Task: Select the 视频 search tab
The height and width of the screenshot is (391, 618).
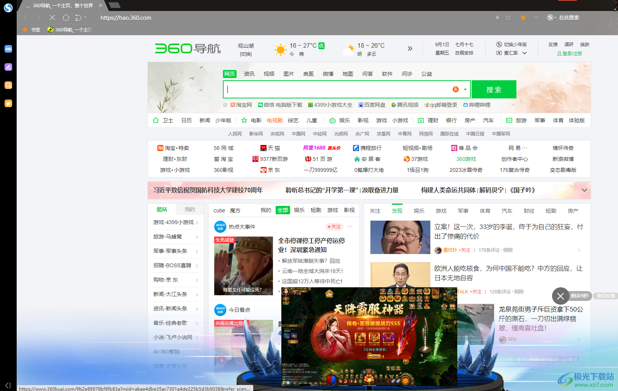Action: [x=269, y=74]
